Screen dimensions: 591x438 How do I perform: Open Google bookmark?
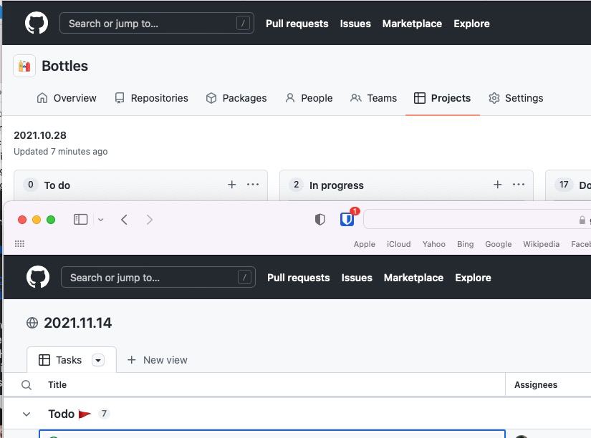point(499,244)
